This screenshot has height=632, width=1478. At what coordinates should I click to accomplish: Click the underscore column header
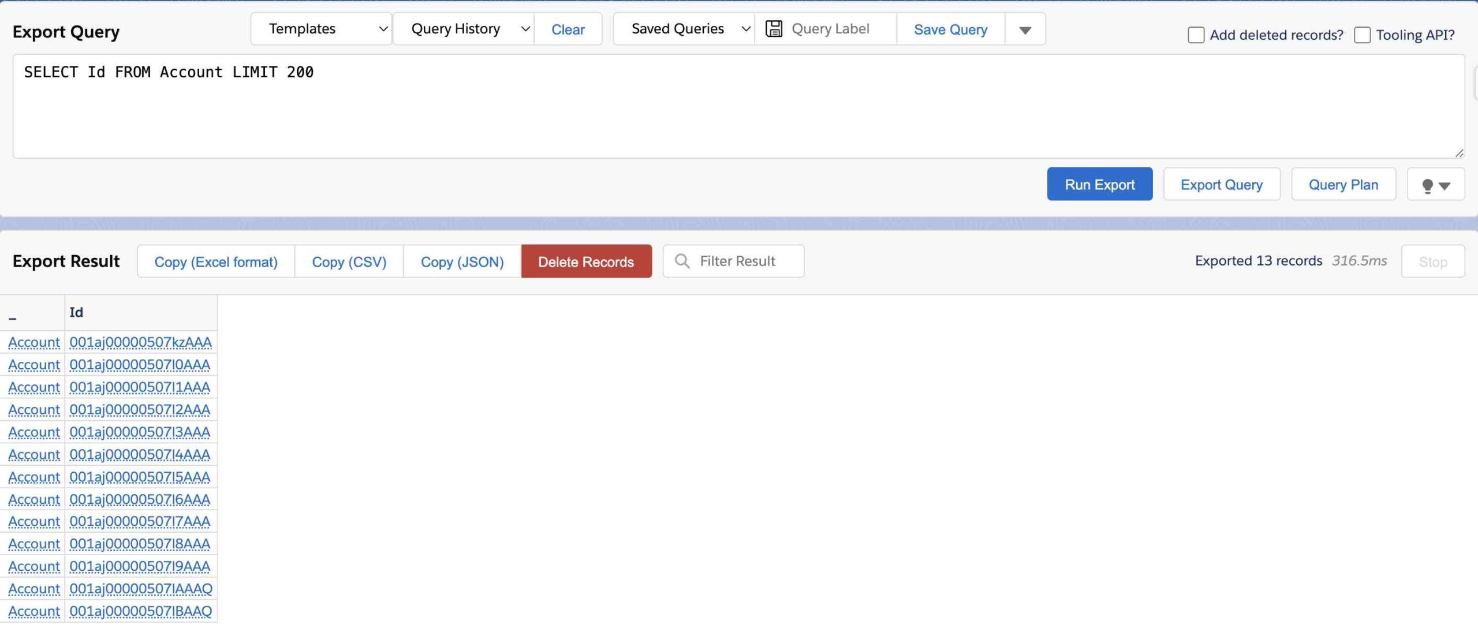pyautogui.click(x=32, y=312)
